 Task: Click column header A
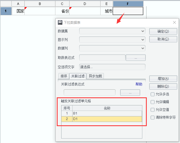[x=18, y=4]
